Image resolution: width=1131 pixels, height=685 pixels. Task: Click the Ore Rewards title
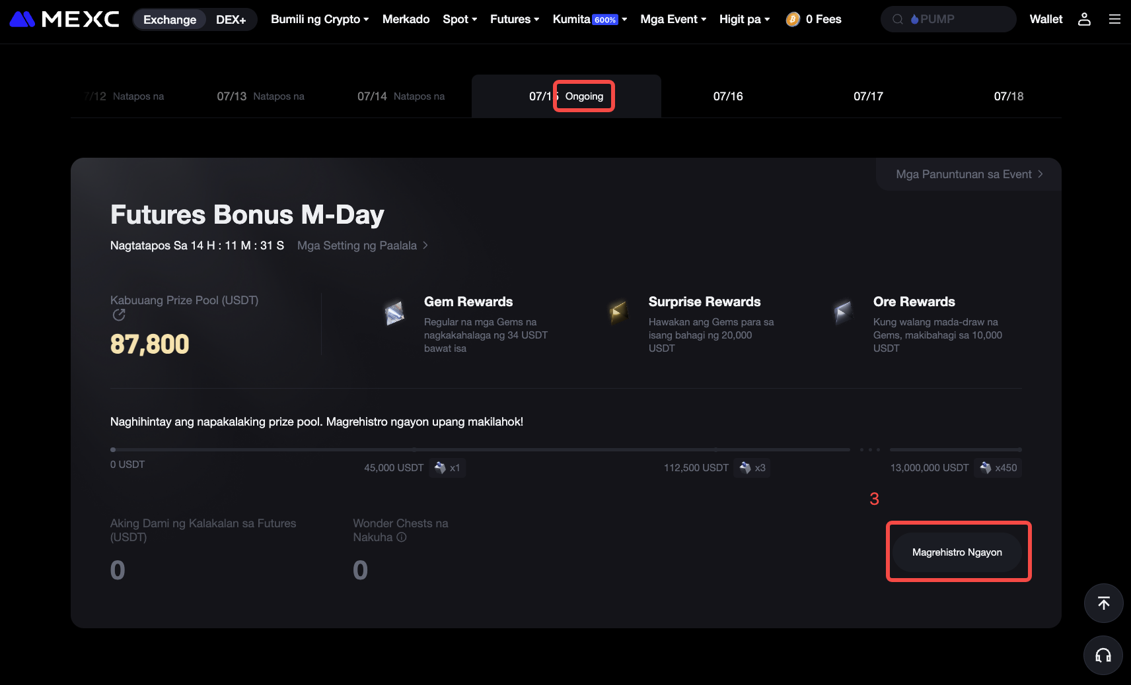tap(914, 302)
